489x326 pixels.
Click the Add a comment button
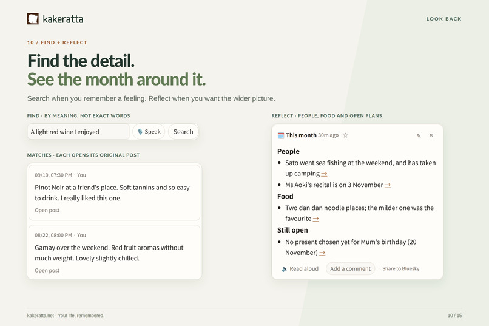(x=350, y=268)
